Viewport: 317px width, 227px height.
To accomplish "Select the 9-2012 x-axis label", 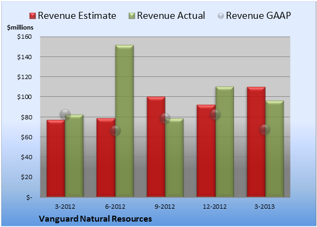I will tap(165, 207).
